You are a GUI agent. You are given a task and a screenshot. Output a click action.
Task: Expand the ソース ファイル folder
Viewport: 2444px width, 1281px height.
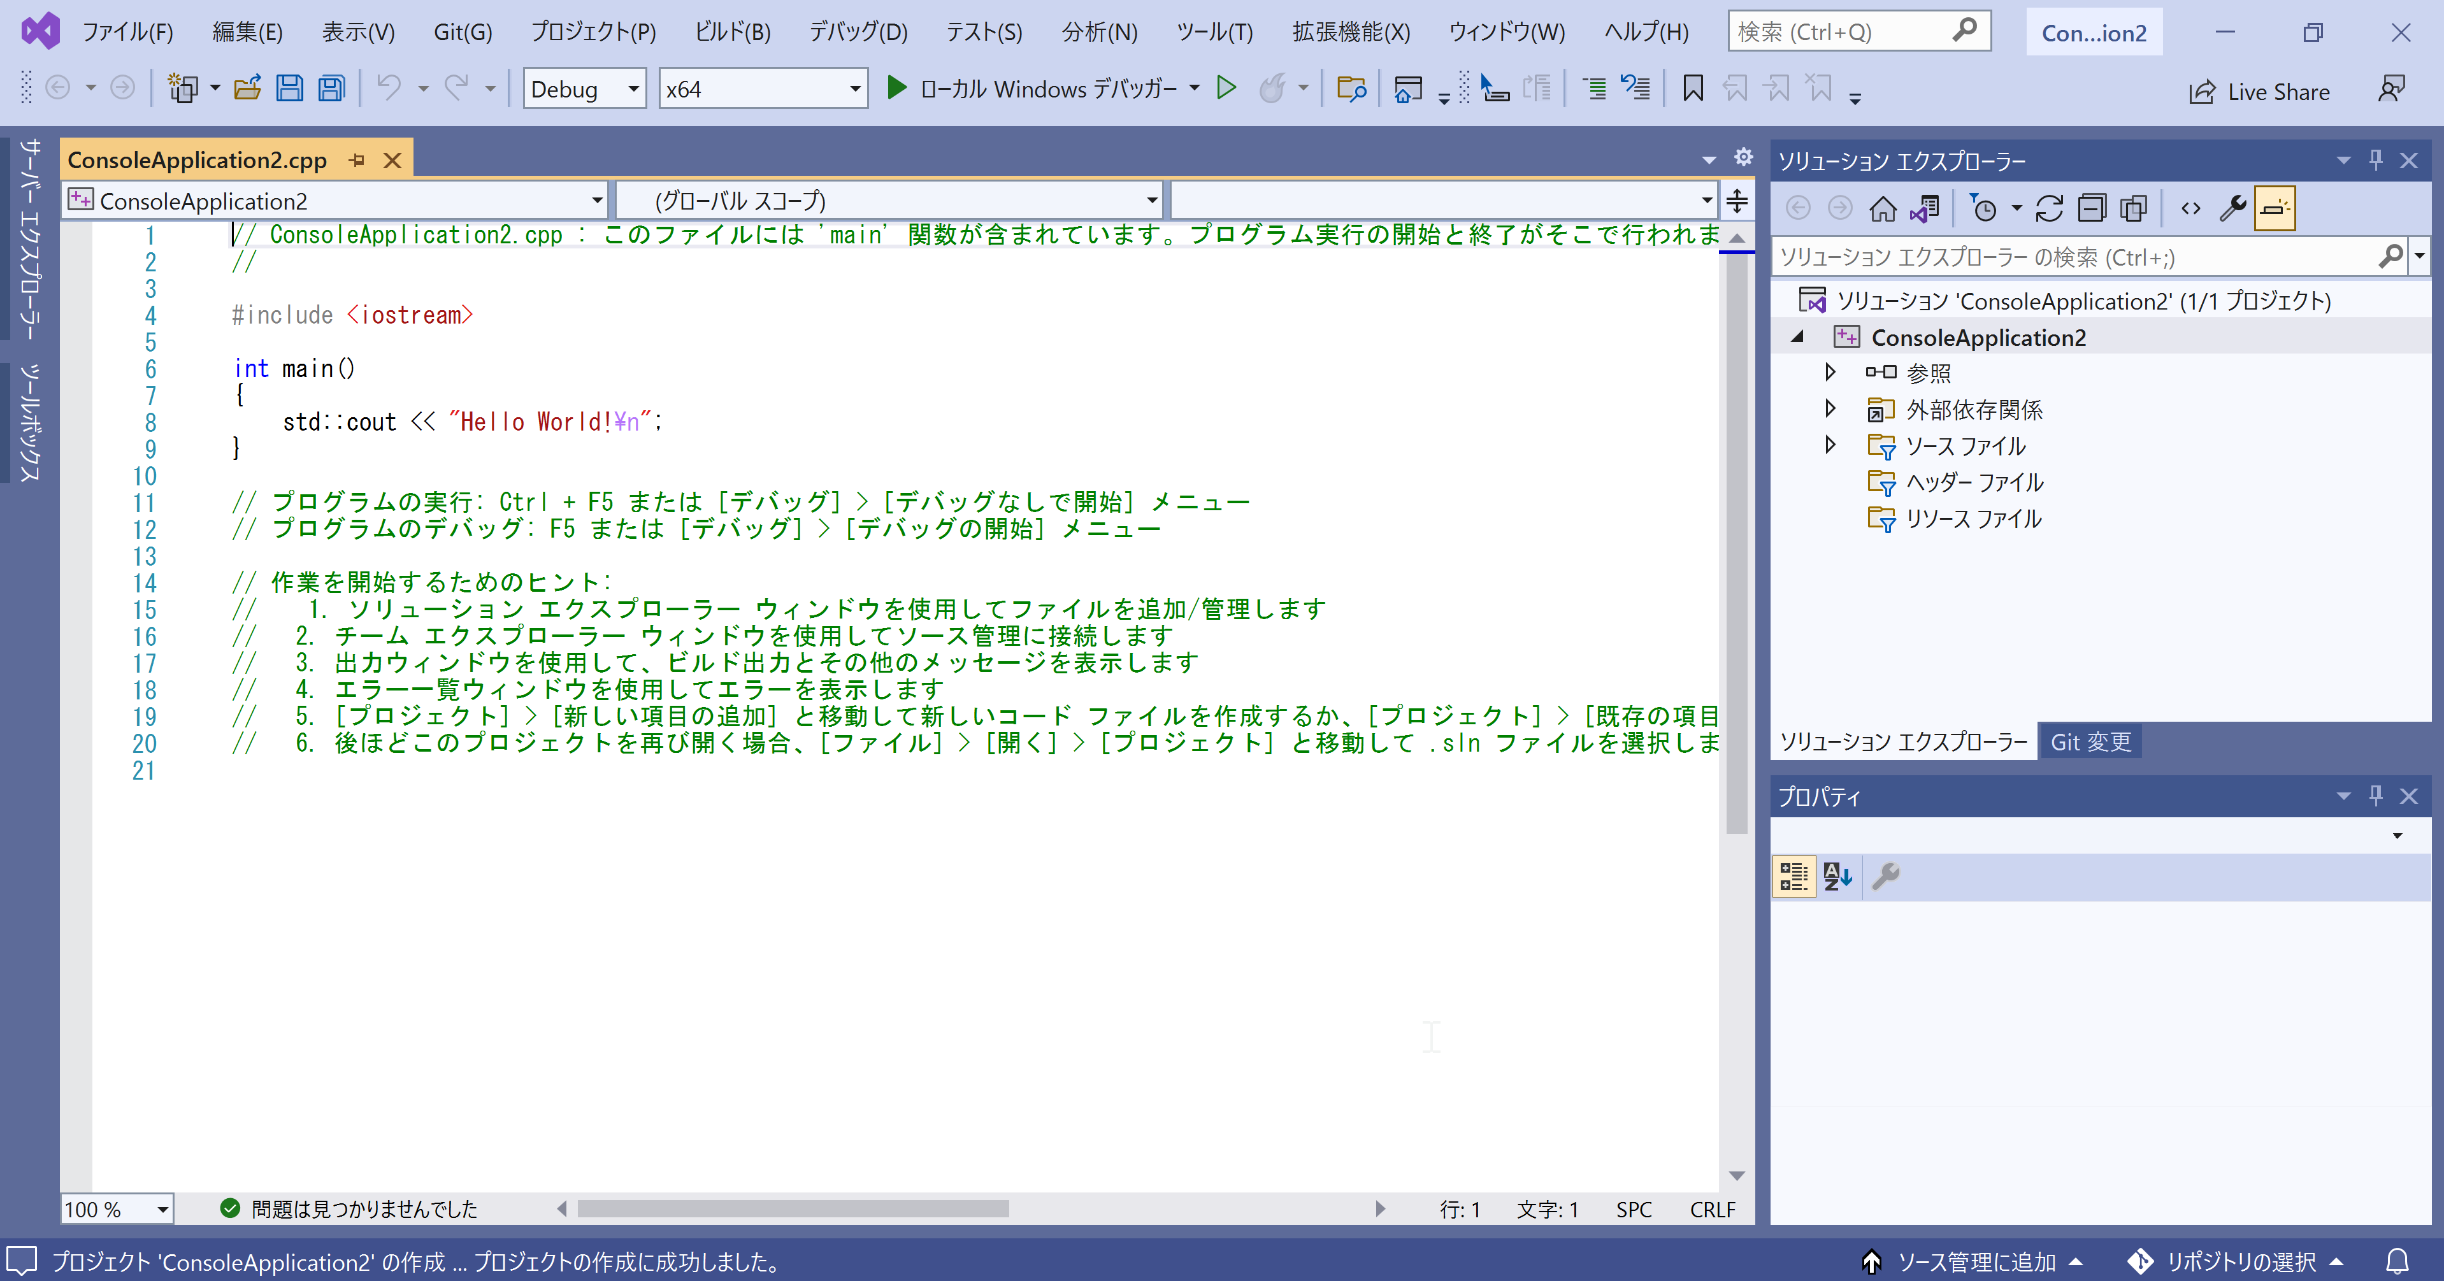1830,444
